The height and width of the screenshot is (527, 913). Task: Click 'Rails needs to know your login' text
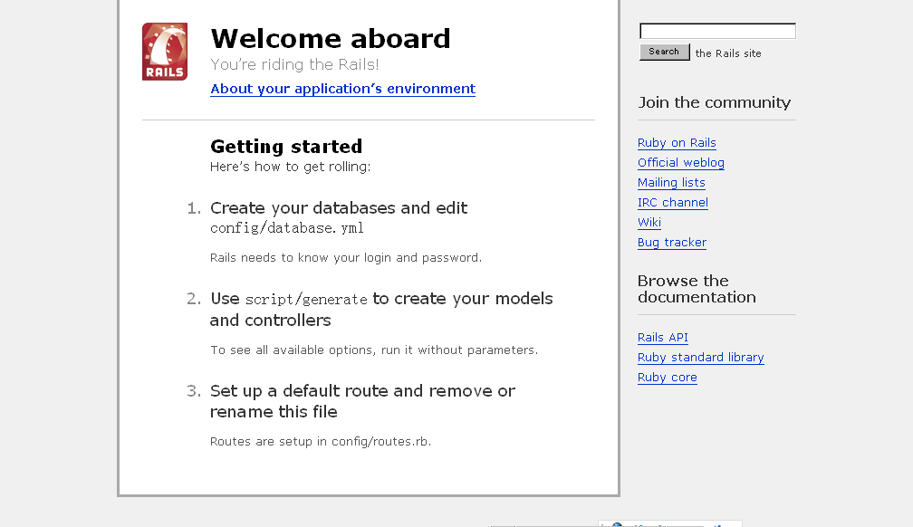point(346,257)
